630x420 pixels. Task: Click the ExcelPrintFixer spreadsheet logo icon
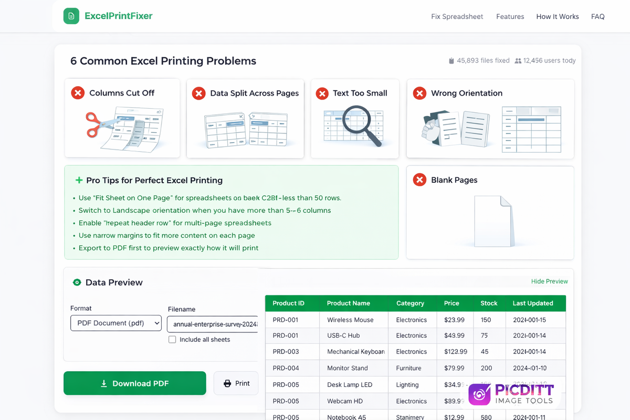[x=71, y=16]
